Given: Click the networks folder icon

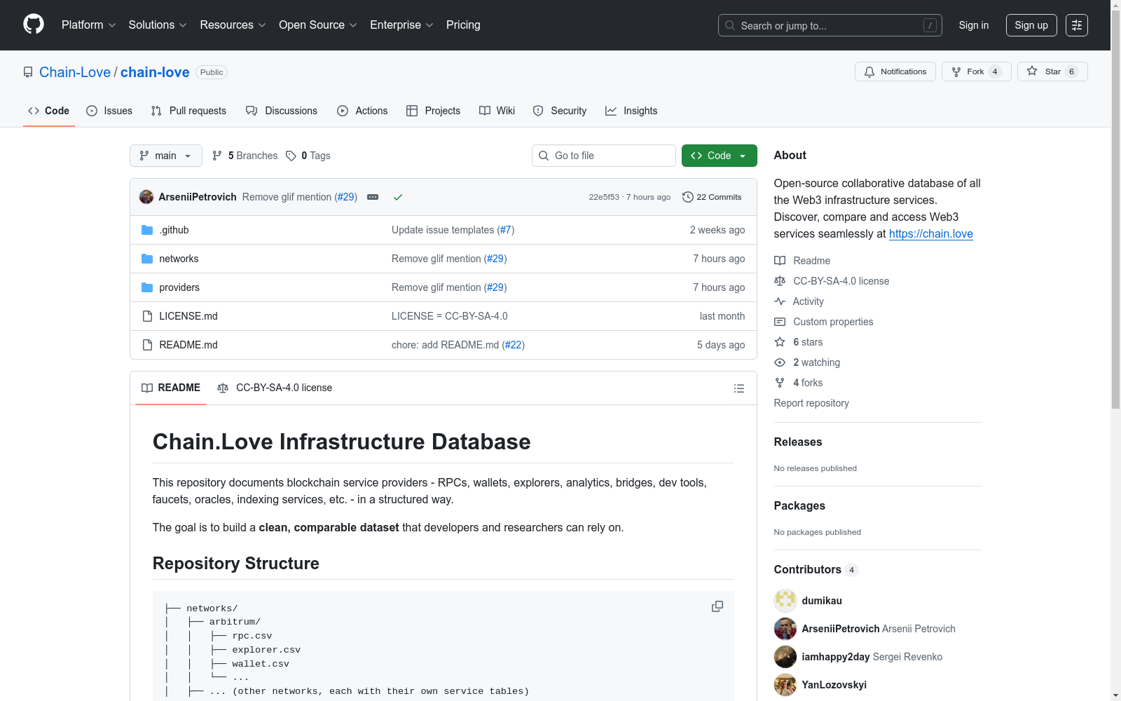Looking at the screenshot, I should (x=147, y=259).
